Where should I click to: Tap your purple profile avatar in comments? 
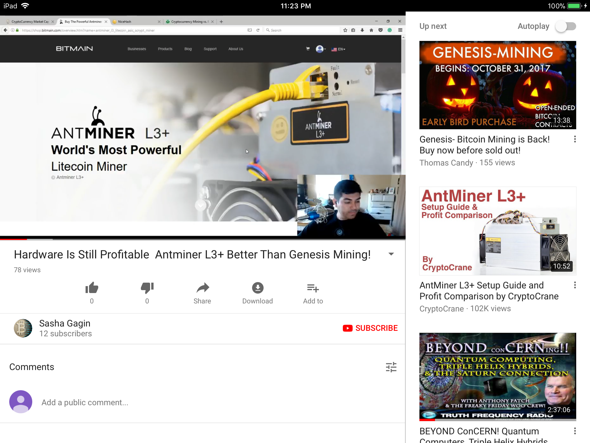(x=21, y=402)
